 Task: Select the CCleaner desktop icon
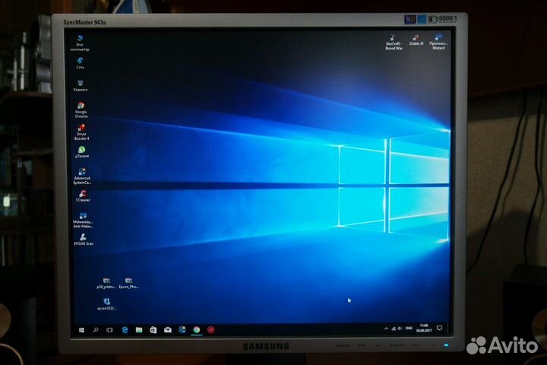pos(82,193)
